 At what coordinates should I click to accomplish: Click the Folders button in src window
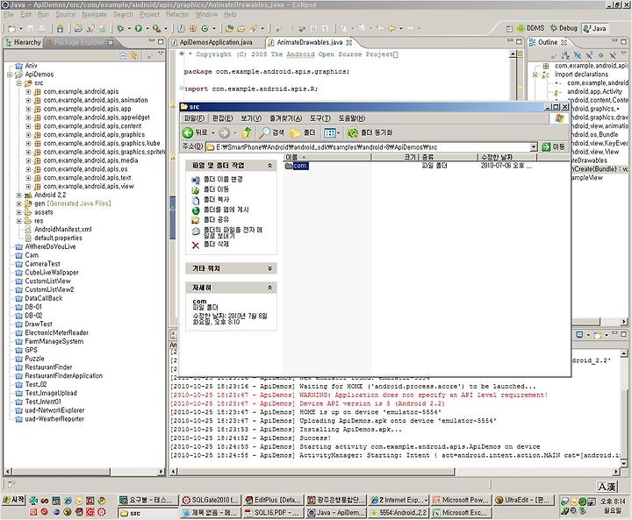tap(303, 132)
